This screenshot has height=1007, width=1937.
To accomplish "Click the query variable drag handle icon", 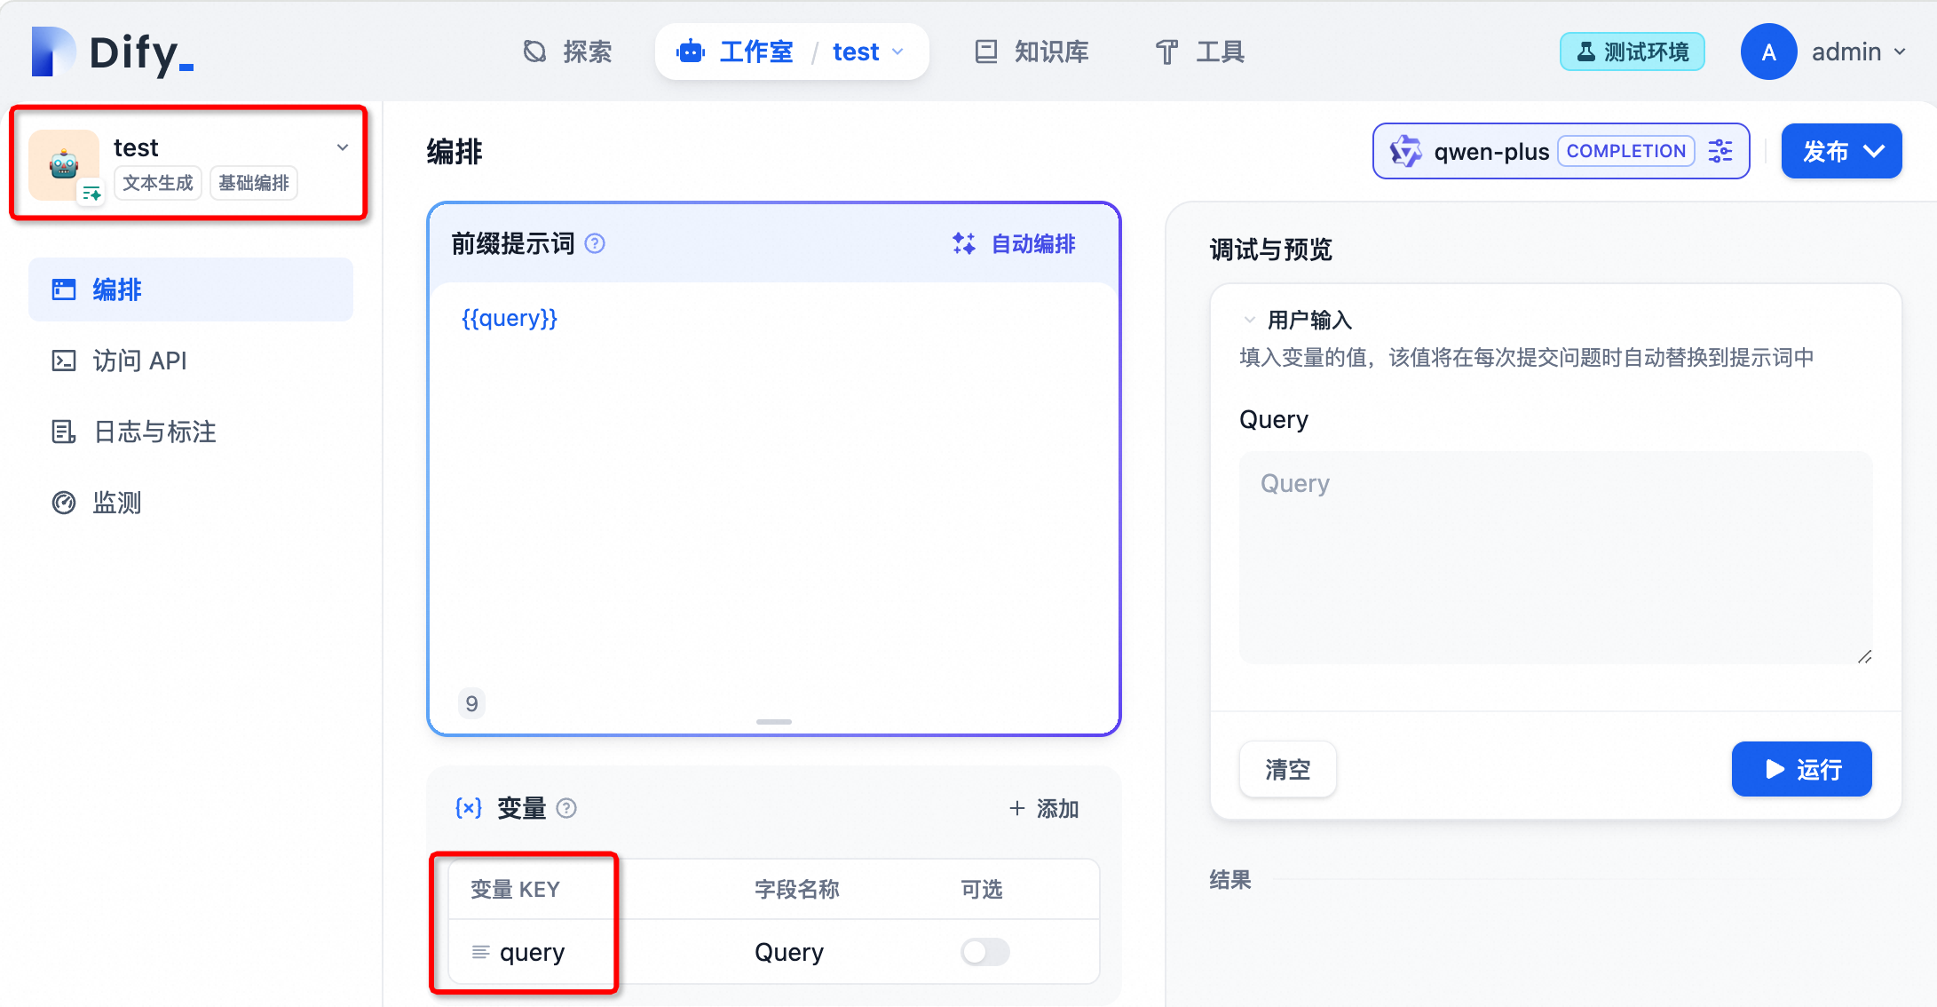I will point(480,952).
